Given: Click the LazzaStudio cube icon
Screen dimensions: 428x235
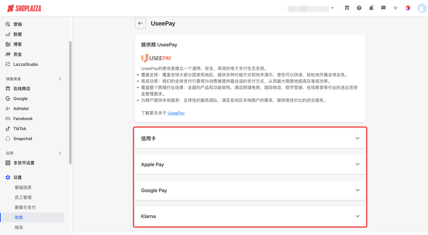Looking at the screenshot, I should (x=8, y=65).
